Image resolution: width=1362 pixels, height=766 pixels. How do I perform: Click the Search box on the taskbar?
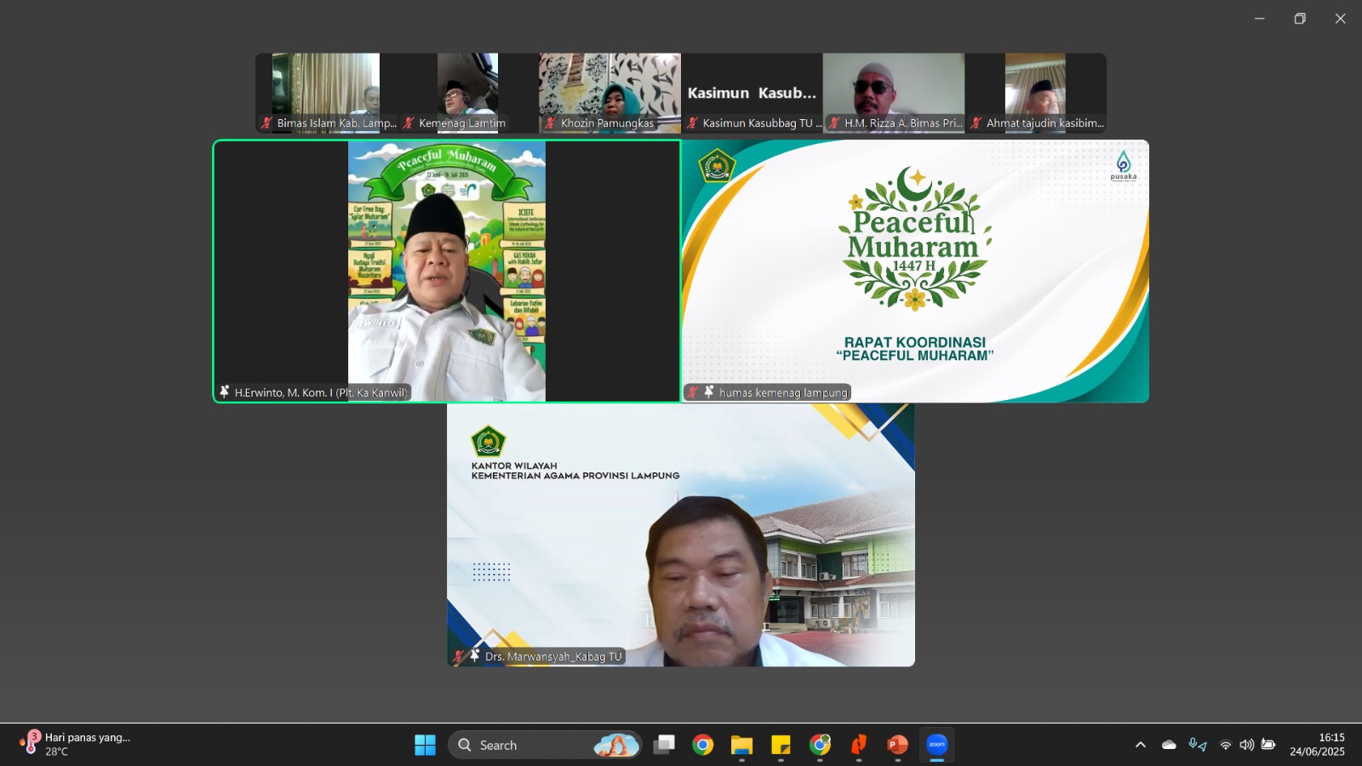tap(545, 745)
